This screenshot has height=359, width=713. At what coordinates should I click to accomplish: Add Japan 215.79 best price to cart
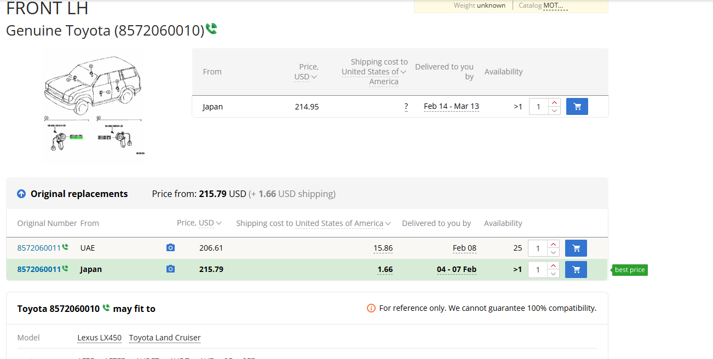coord(576,269)
